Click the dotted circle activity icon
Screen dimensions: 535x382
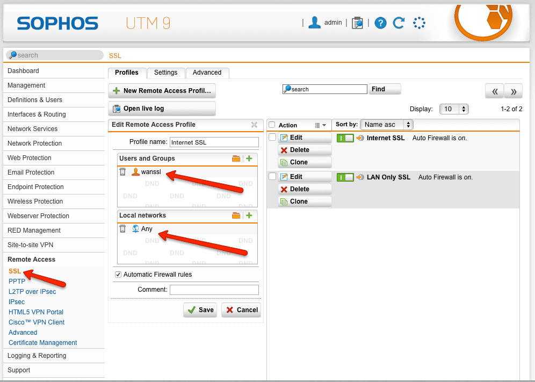[419, 23]
